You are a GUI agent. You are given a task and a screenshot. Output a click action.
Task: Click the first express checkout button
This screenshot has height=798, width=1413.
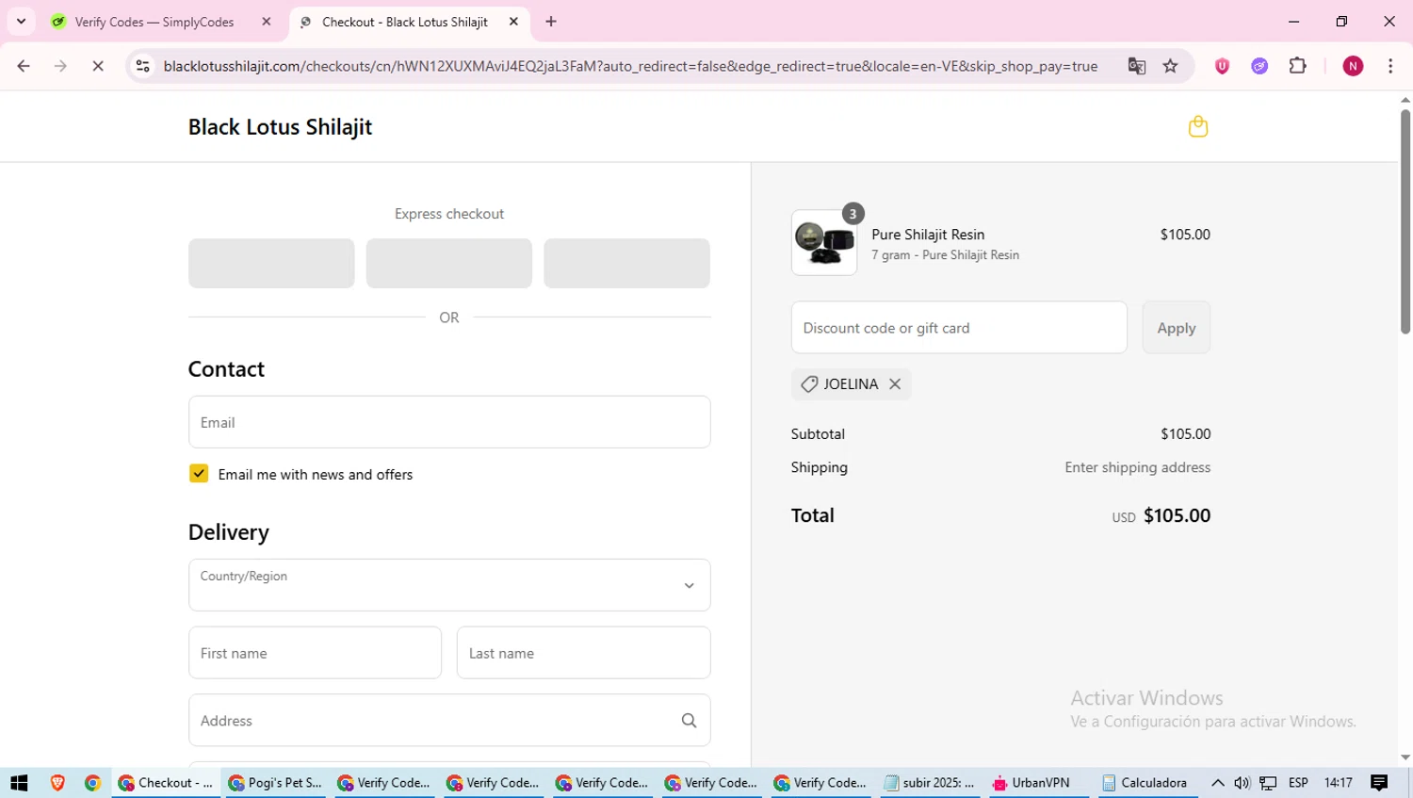271,263
